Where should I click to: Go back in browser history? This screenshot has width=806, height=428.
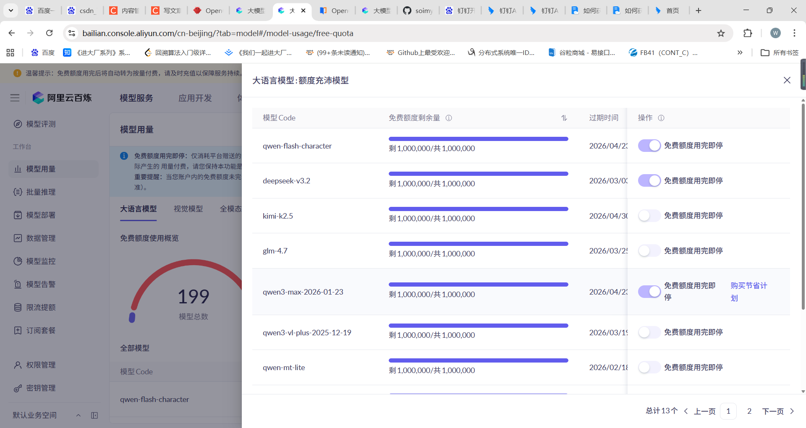[12, 33]
